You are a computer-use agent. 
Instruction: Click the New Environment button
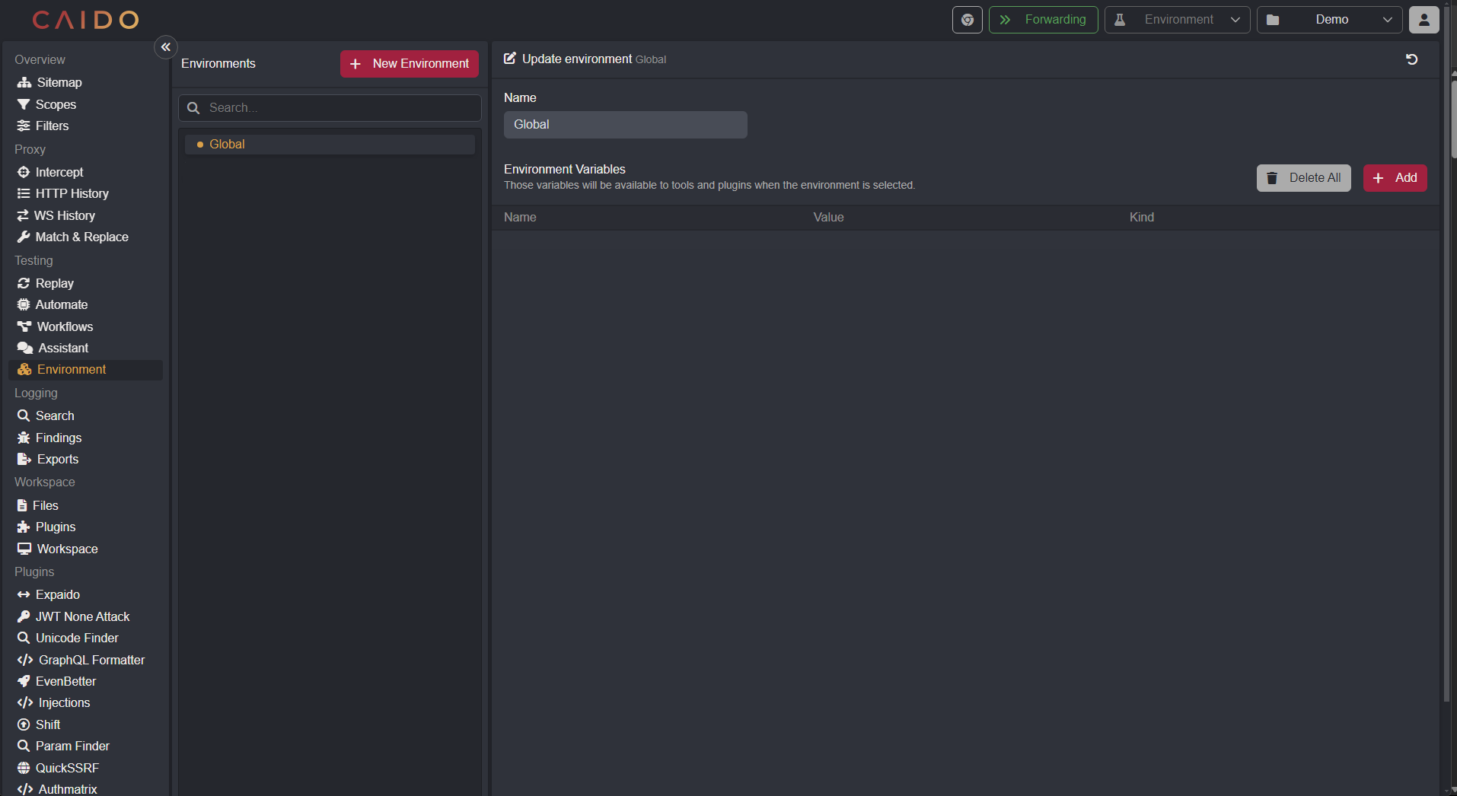pyautogui.click(x=410, y=64)
